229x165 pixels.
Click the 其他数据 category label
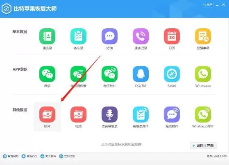click(20, 110)
